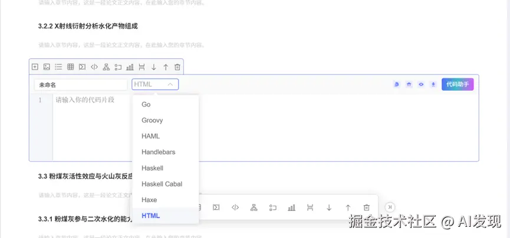
Task: Insert formula via upper toolbar sigma icon
Action: (83, 67)
